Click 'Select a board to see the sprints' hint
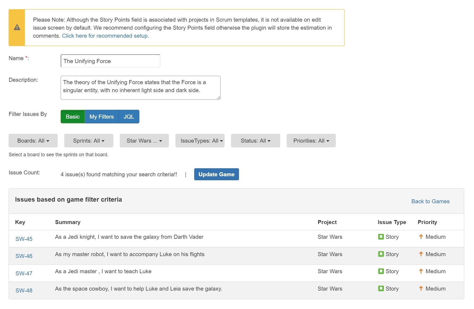Viewport: 474px width, 309px height. point(58,155)
